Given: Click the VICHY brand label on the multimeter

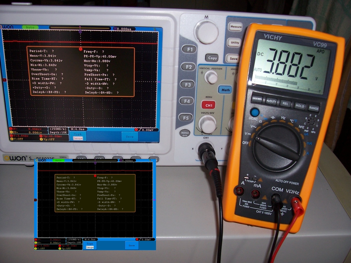Looking at the screenshot, I should (273, 37).
